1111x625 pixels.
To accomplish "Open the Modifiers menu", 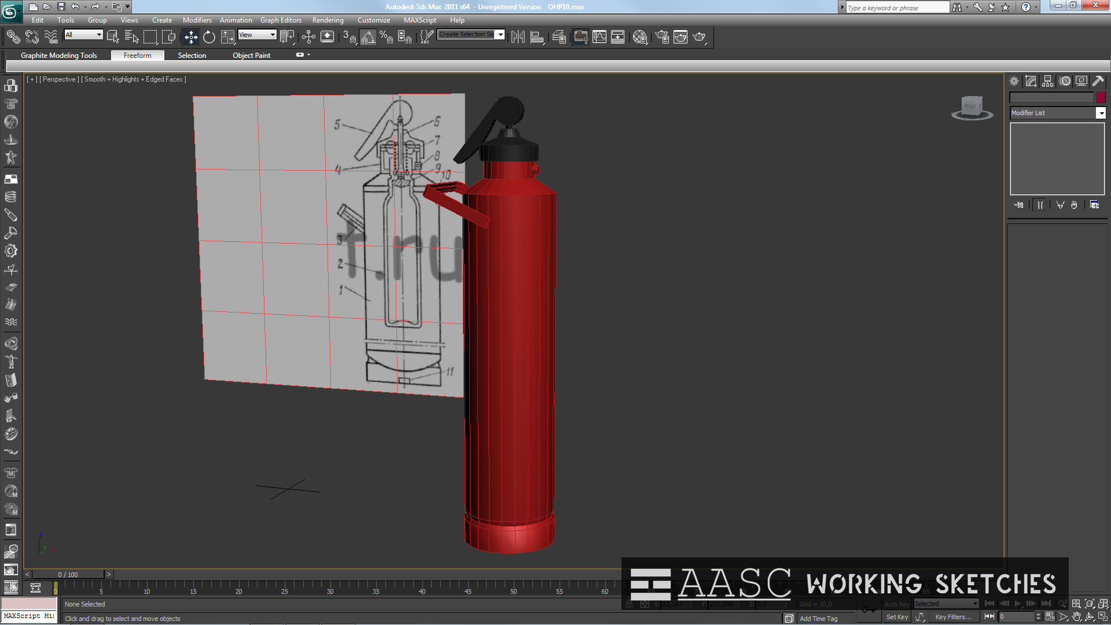I will pyautogui.click(x=197, y=20).
